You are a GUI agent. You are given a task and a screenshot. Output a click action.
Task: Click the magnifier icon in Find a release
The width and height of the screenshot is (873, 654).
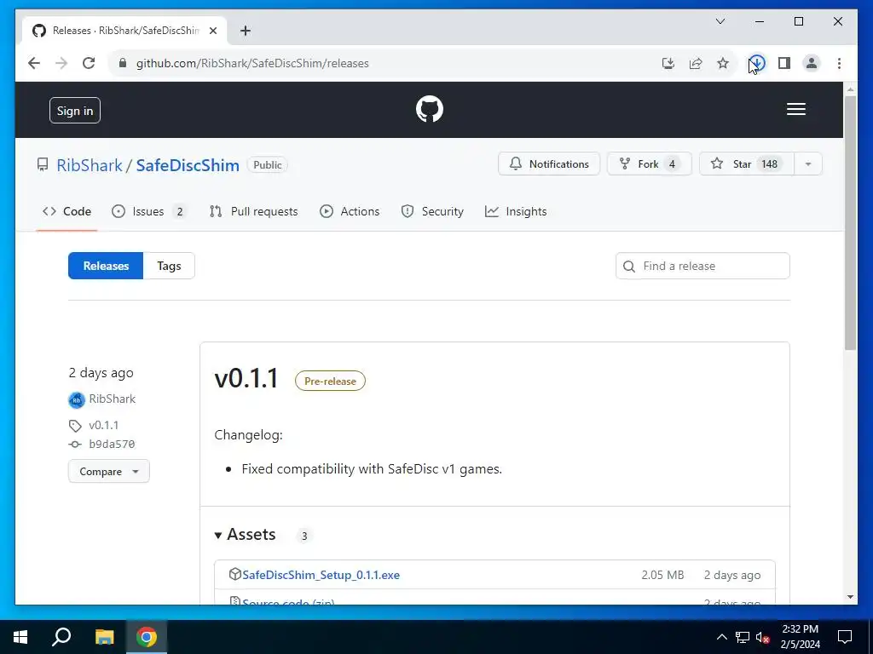click(629, 267)
